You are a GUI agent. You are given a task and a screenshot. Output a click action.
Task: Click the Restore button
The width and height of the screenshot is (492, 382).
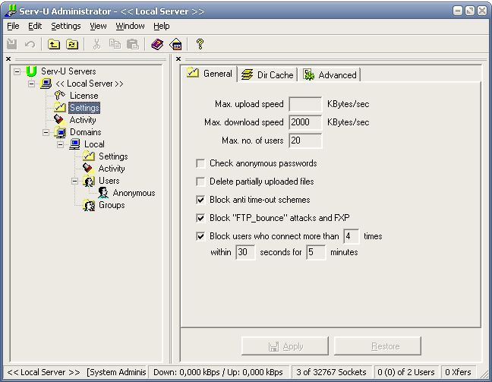tap(377, 346)
